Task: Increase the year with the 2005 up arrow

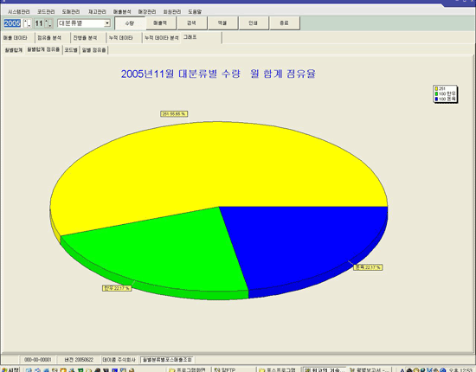Action: point(26,22)
